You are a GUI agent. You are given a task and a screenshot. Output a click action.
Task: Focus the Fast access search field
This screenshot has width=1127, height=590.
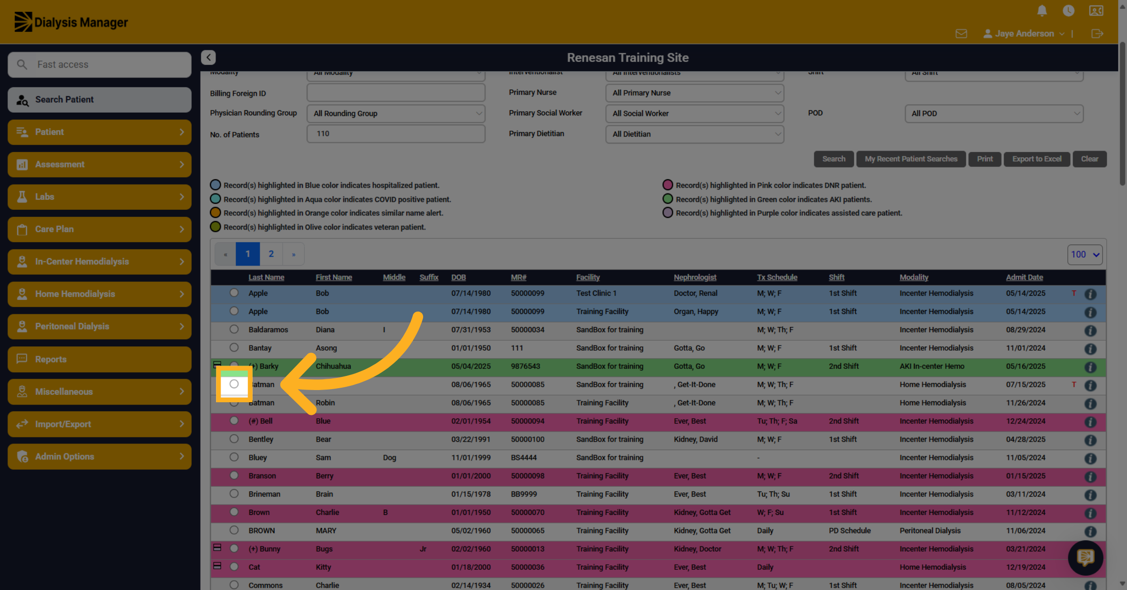[100, 64]
